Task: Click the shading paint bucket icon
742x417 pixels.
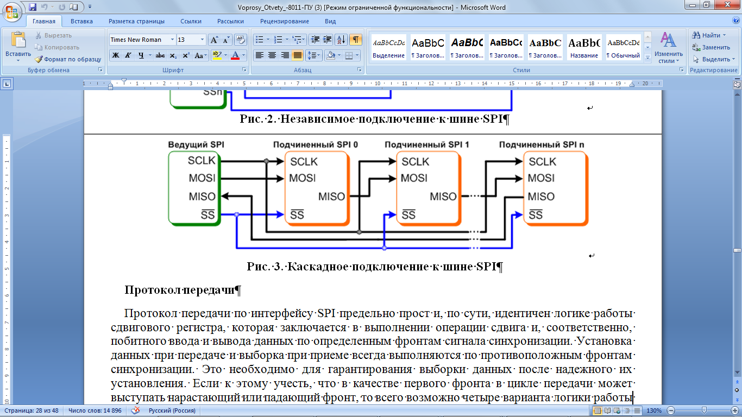Action: click(x=330, y=55)
